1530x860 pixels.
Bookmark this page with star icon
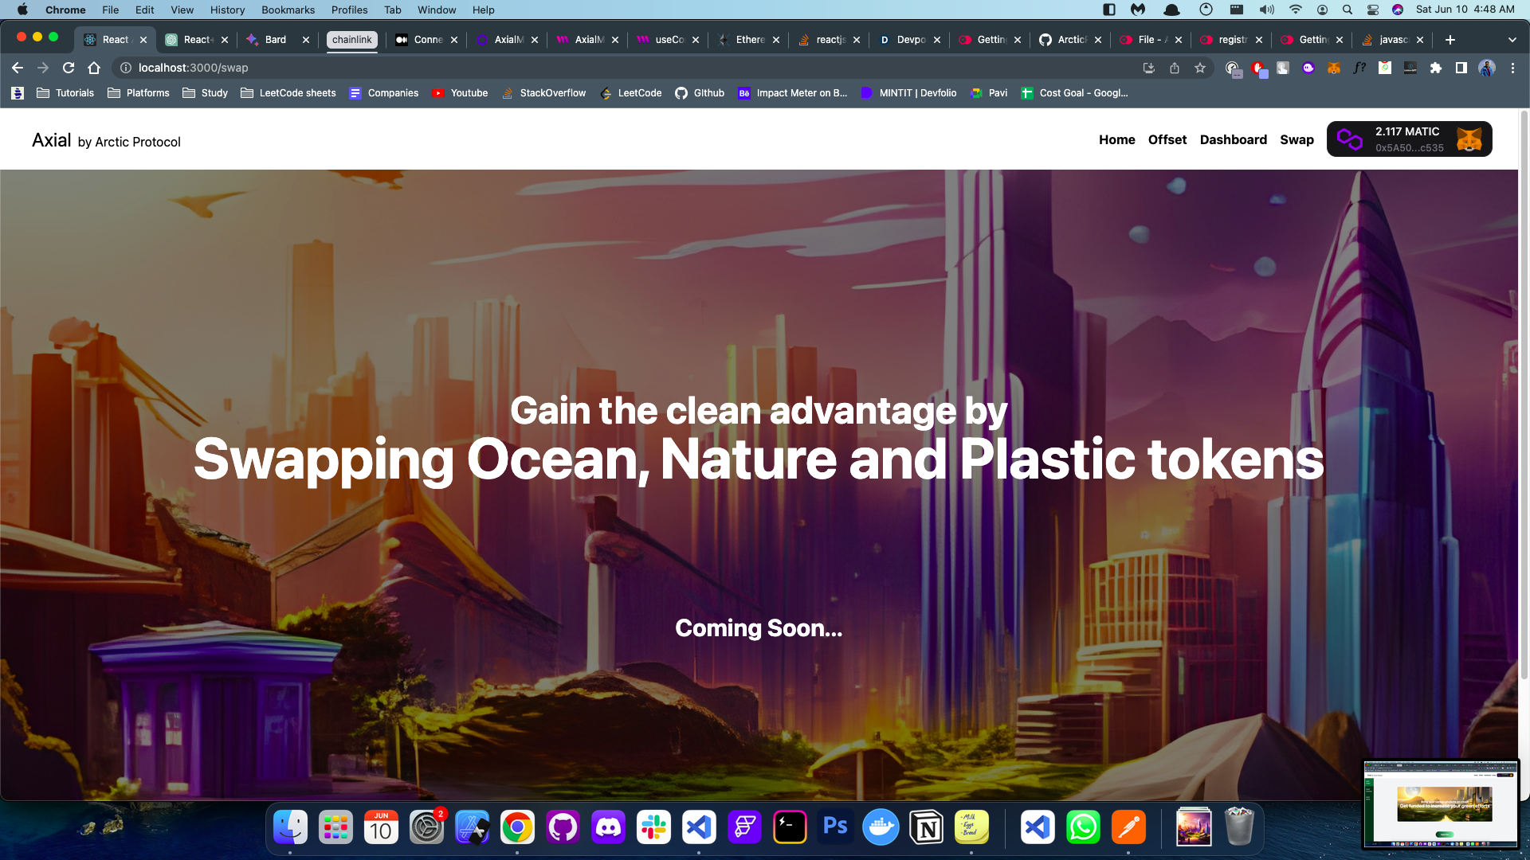point(1200,68)
